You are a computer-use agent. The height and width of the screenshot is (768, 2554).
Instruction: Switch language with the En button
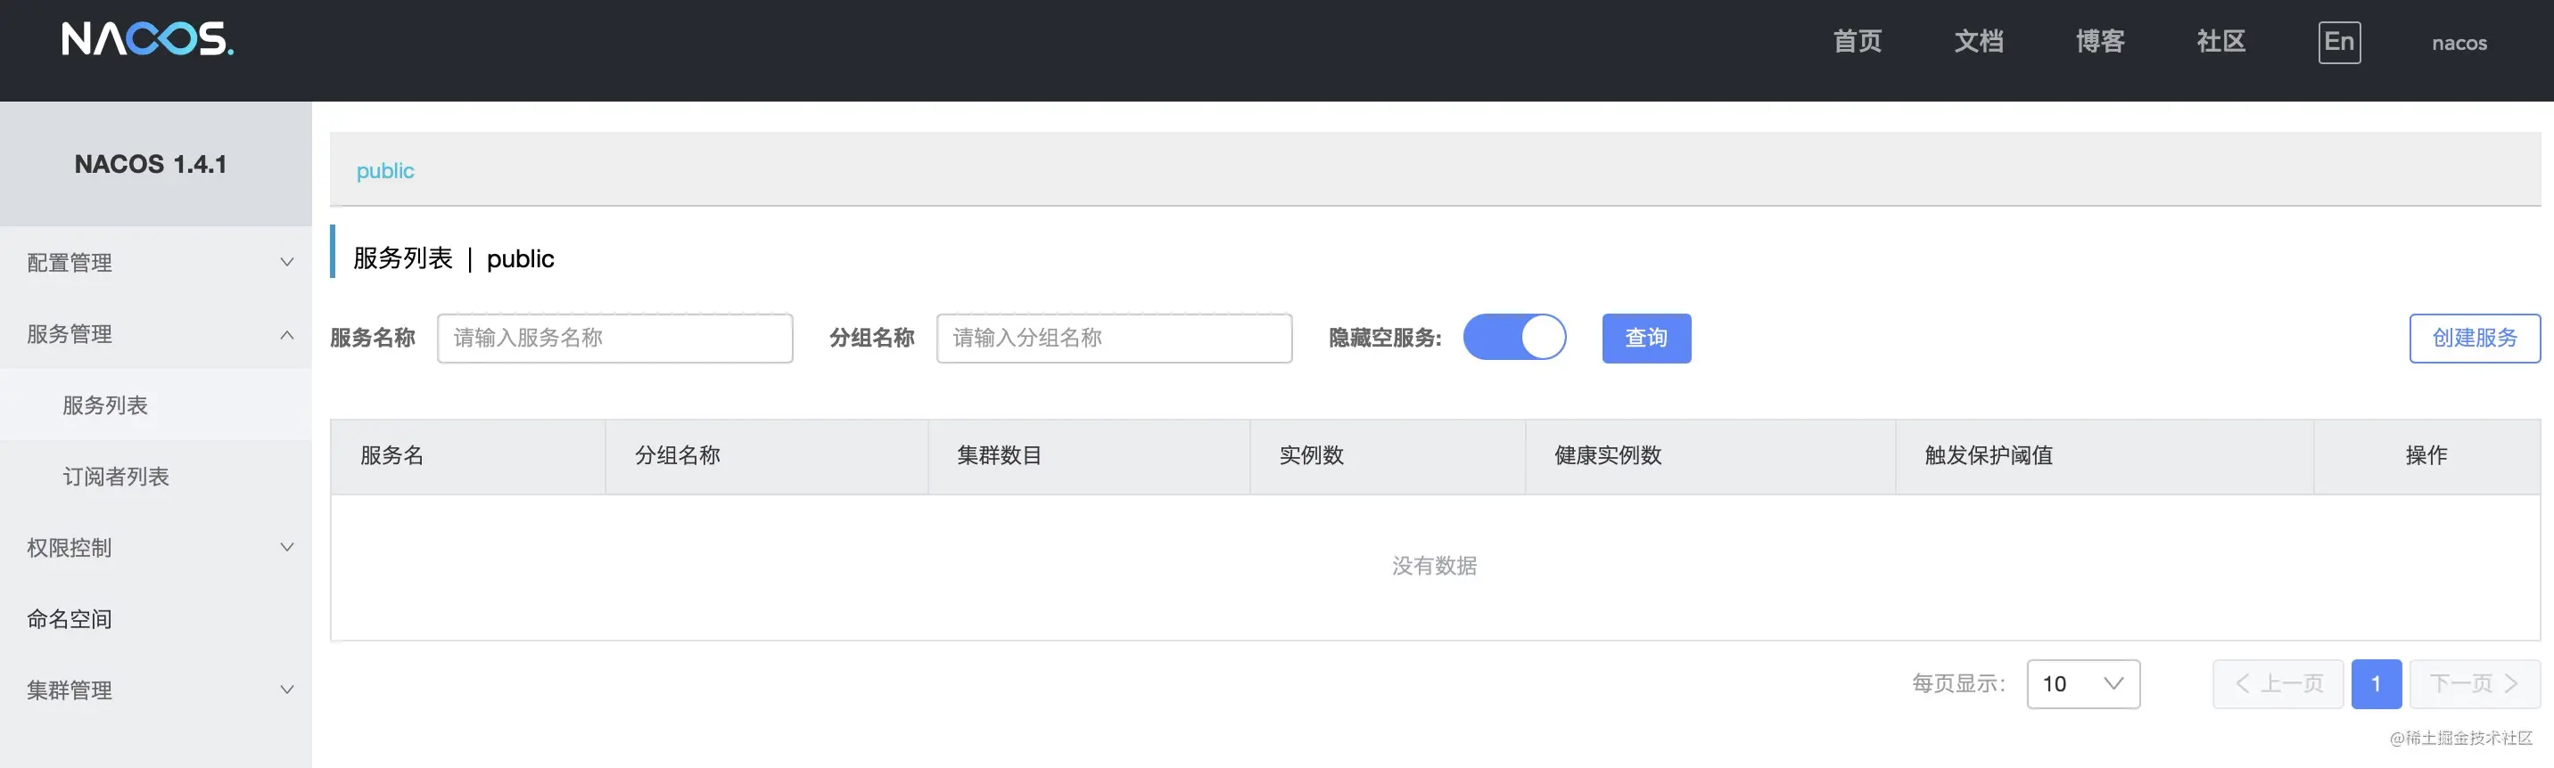pyautogui.click(x=2339, y=42)
